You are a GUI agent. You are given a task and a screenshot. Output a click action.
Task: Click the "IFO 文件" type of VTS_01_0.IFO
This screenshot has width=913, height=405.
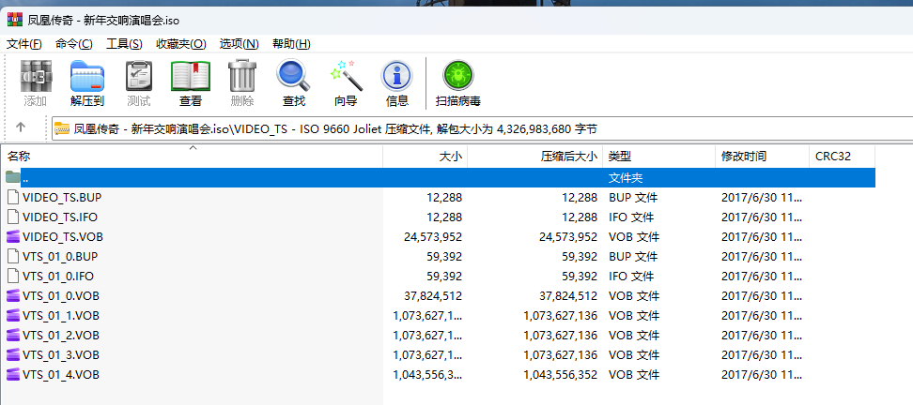pyautogui.click(x=631, y=277)
